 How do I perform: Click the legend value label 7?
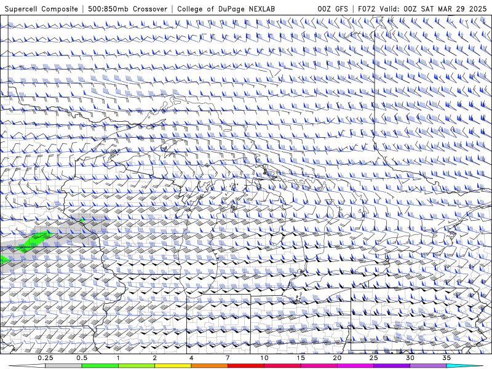click(228, 358)
